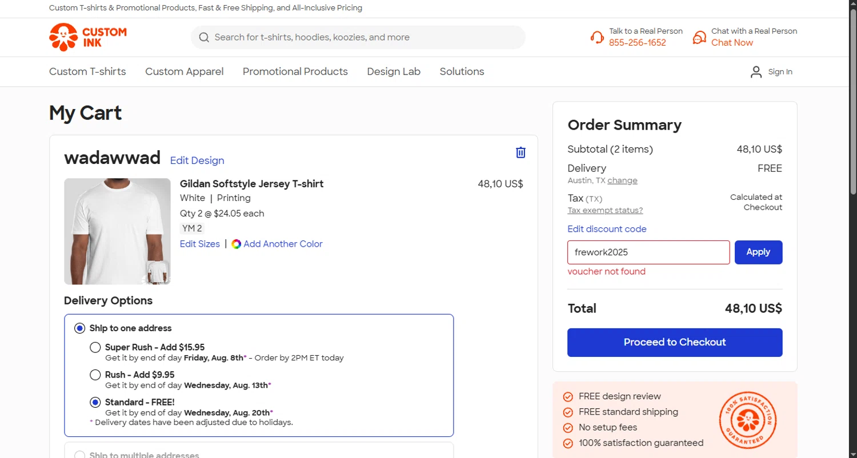The width and height of the screenshot is (857, 458).
Task: Click the Tax exempt status link
Action: point(605,211)
